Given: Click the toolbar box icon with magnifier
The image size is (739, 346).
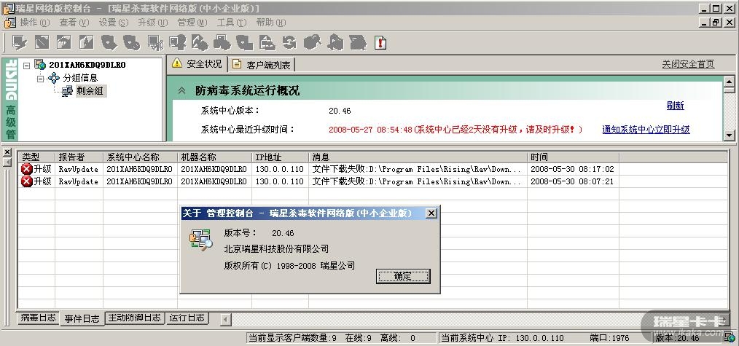Looking at the screenshot, I should (x=312, y=42).
